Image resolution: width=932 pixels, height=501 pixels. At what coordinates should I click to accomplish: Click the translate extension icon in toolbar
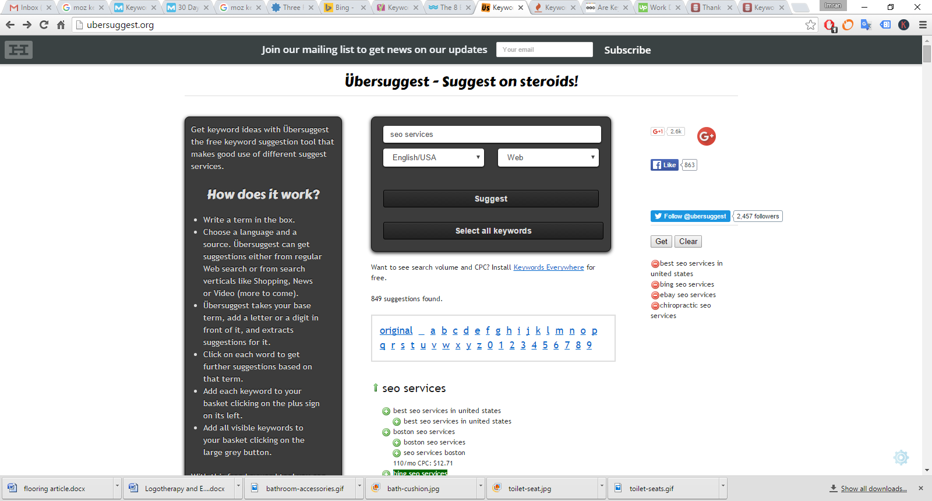tap(866, 24)
